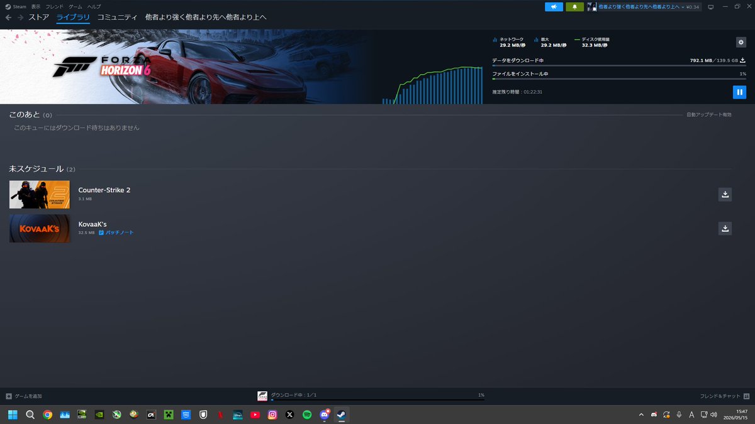The height and width of the screenshot is (424, 755).
Task: Click the ダウンロード中 1/1 status bar
Action: [x=294, y=394]
